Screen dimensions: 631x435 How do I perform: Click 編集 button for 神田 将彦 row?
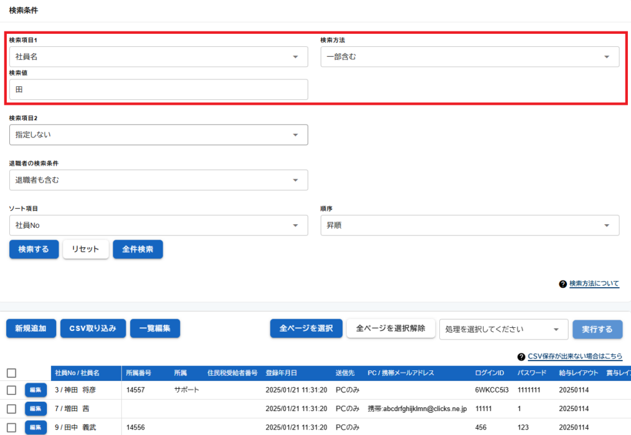pyautogui.click(x=35, y=390)
